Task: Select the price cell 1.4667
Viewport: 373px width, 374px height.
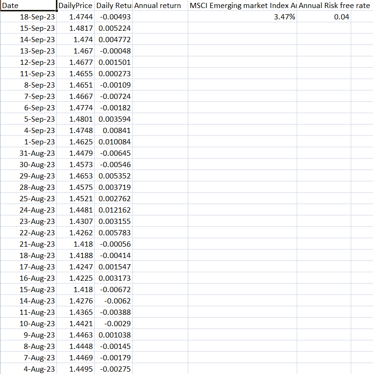Action: [75, 97]
